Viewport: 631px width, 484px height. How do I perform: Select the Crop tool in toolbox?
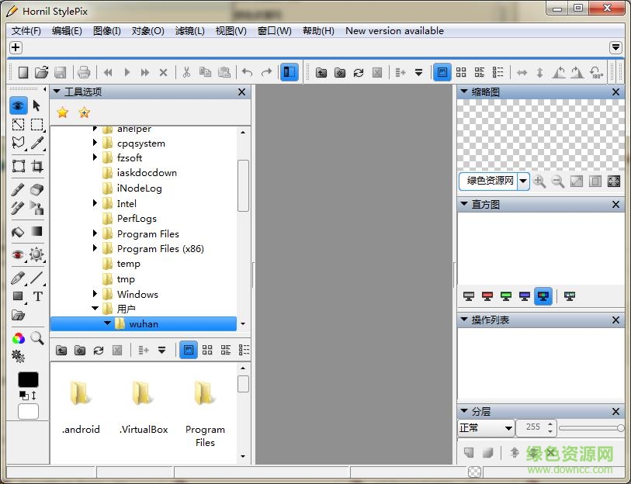click(36, 166)
